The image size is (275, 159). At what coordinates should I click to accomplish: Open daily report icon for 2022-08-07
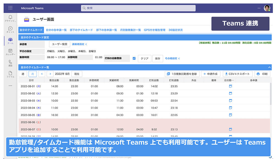pos(230,129)
